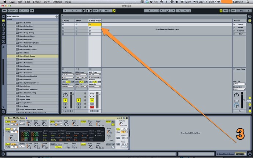Screen dimensions: 253x158
Task: Click the global Record button
Action: (x=91, y=11)
